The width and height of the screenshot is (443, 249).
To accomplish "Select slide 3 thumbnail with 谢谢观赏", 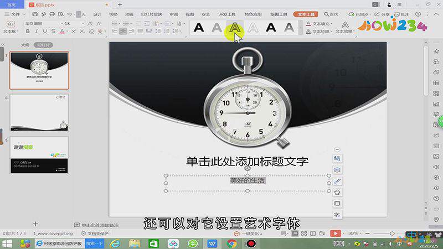I will 39,155.
